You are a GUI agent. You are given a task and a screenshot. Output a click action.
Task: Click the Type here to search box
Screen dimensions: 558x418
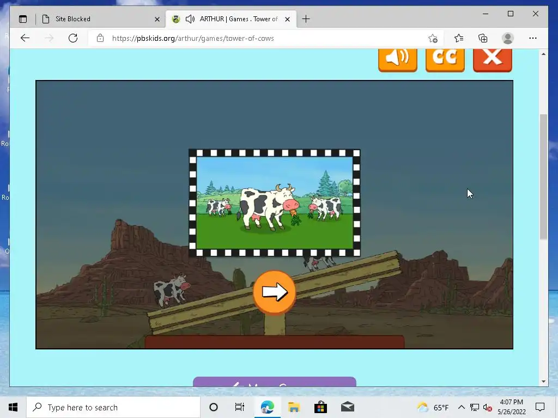(113, 407)
